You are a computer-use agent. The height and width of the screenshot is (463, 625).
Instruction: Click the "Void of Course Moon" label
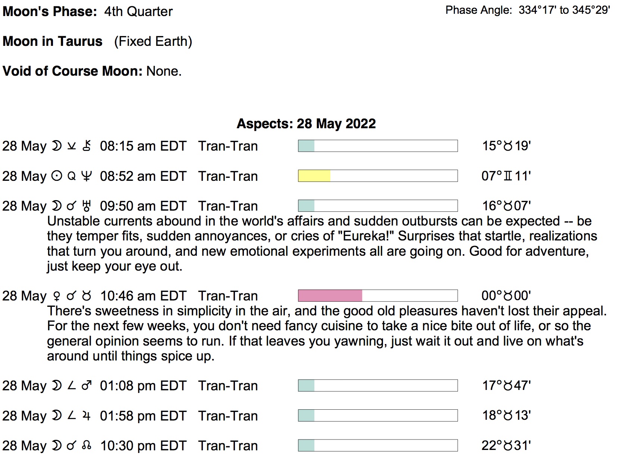(x=72, y=71)
